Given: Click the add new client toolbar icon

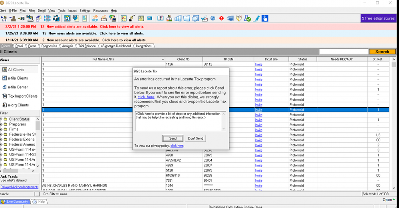Looking at the screenshot, I should click(x=4, y=18).
